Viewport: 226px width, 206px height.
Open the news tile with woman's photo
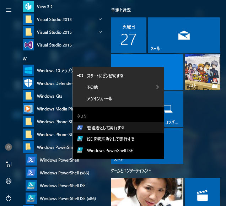[147, 192]
